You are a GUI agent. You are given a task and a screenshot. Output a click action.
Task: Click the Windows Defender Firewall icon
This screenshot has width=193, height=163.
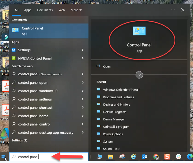tap(99, 90)
